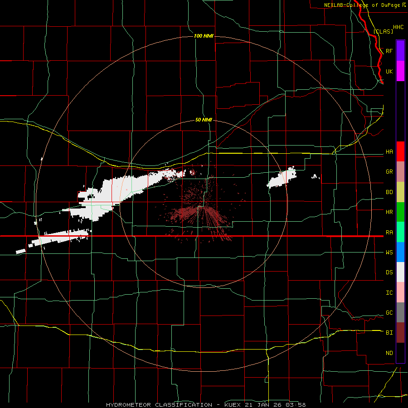The image size is (408, 408).
Task: Click the purple RF color swatch
Action: pos(400,50)
